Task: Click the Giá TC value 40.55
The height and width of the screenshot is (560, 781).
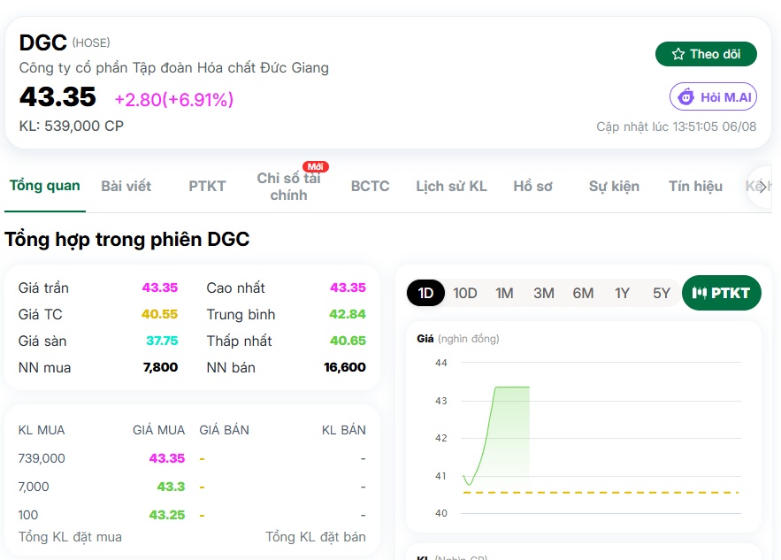Action: click(x=159, y=314)
